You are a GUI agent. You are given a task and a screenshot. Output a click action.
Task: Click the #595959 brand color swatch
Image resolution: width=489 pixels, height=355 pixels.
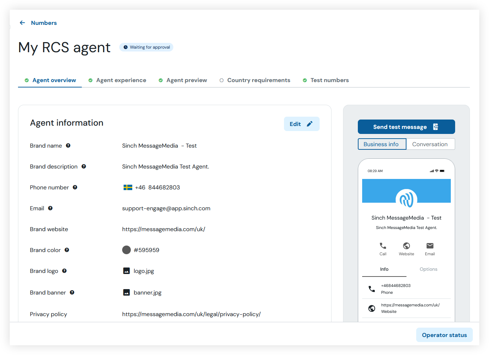click(x=126, y=250)
